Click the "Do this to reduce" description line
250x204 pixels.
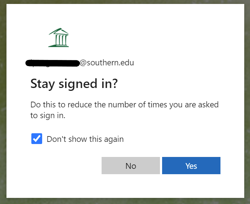pyautogui.click(x=124, y=105)
